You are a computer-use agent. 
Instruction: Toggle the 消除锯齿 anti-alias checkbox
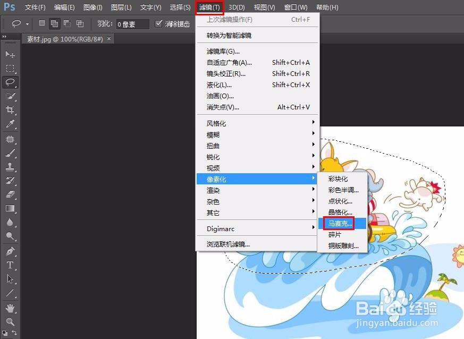coord(159,23)
